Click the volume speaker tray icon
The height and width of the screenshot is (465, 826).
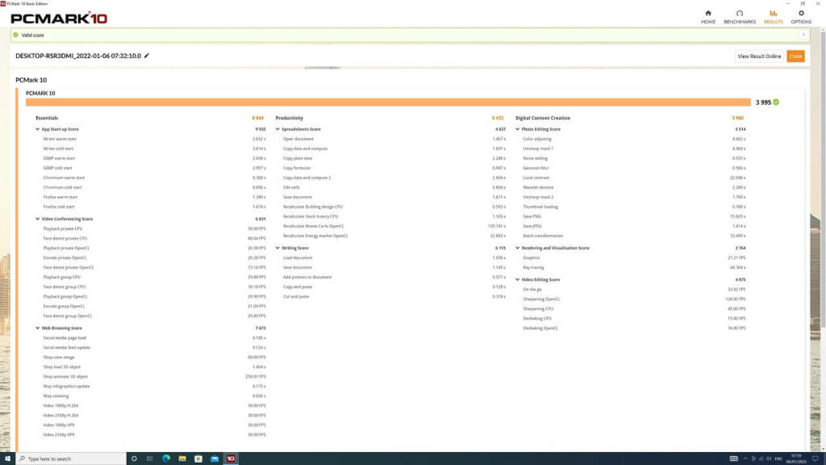[769, 459]
